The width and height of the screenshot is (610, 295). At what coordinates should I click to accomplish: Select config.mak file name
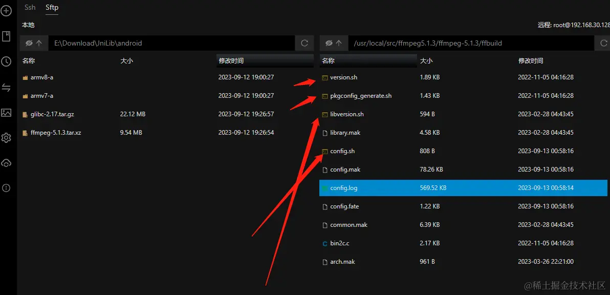pyautogui.click(x=344, y=170)
